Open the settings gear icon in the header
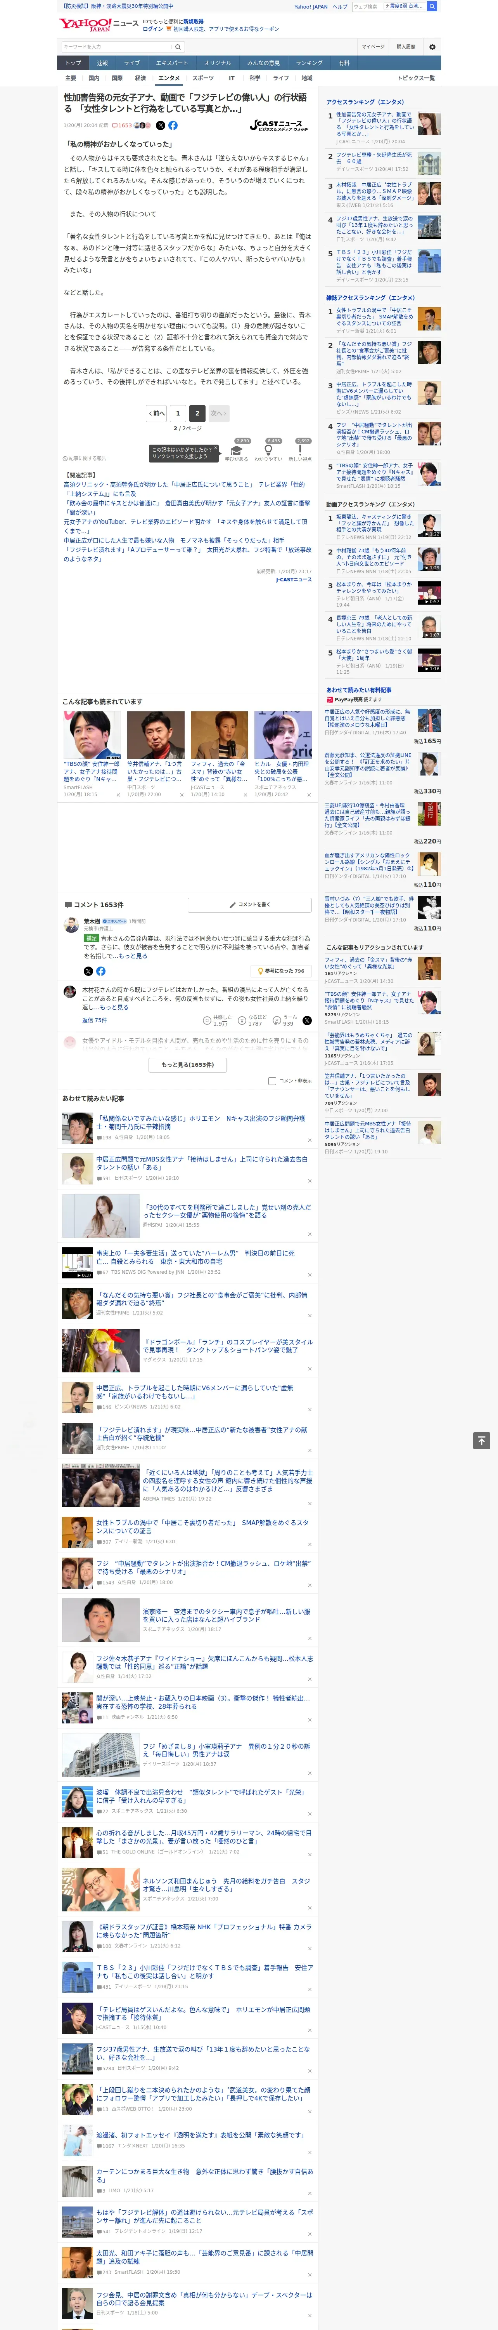Screen dimensions: 498x2330 432,47
